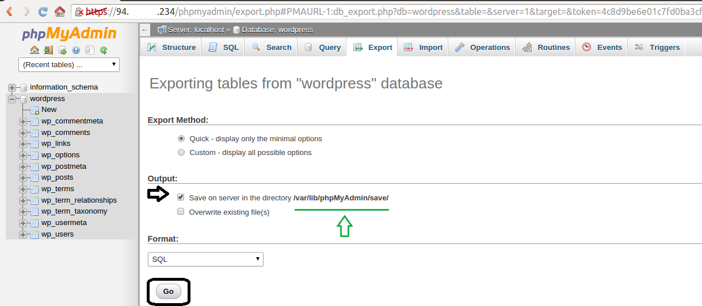The image size is (702, 306).
Task: Toggle Save on server in directory checkbox
Action: (x=181, y=197)
